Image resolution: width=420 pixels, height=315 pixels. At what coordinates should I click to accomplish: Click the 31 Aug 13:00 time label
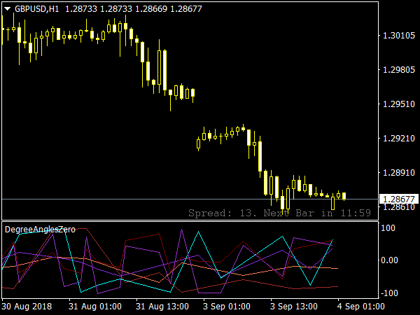click(162, 306)
